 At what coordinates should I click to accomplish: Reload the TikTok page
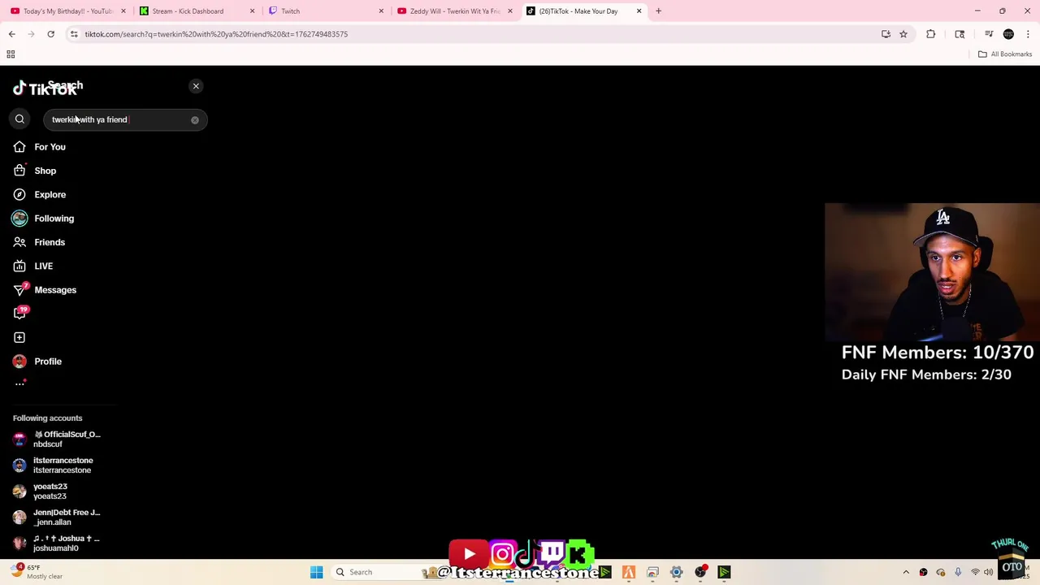tap(50, 34)
